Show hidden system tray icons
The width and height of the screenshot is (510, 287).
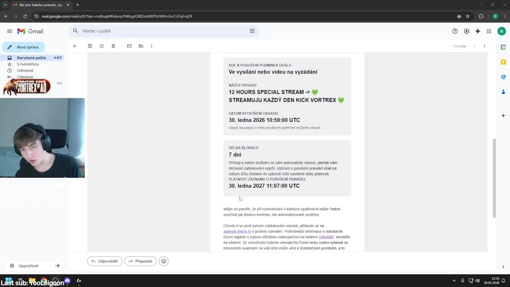coord(454,281)
